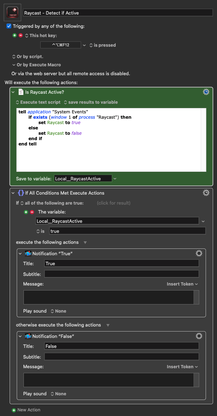Edit the condition value "true" field
This screenshot has height=416, width=217.
(x=127, y=231)
